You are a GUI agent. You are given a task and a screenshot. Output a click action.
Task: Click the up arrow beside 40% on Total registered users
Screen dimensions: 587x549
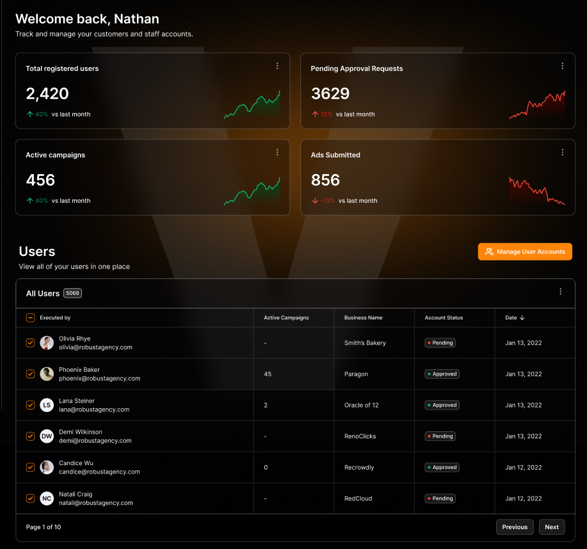coord(30,114)
